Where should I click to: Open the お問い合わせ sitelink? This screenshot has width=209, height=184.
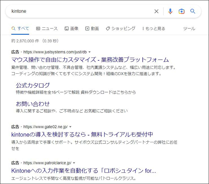click(x=33, y=104)
